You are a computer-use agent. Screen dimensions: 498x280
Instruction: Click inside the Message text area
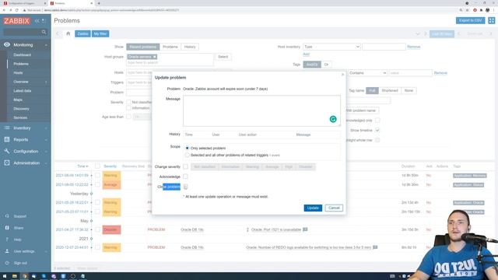pyautogui.click(x=261, y=110)
